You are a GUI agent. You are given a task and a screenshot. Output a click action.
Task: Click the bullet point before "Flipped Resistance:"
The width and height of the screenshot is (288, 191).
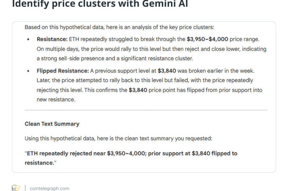click(x=28, y=71)
